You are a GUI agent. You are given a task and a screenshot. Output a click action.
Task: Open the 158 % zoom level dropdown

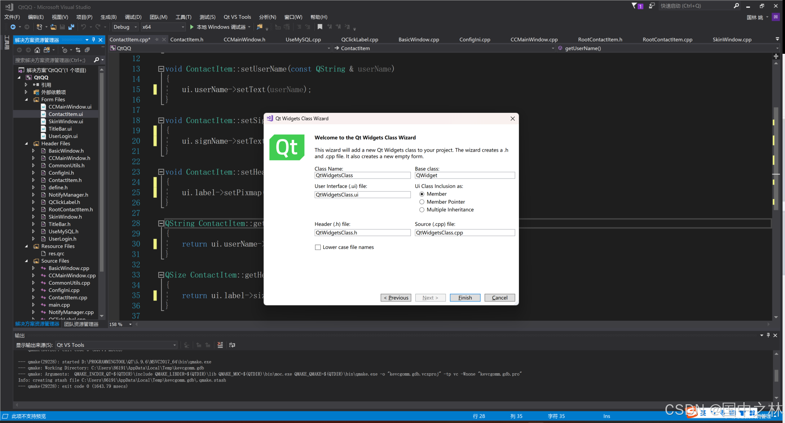click(x=121, y=324)
